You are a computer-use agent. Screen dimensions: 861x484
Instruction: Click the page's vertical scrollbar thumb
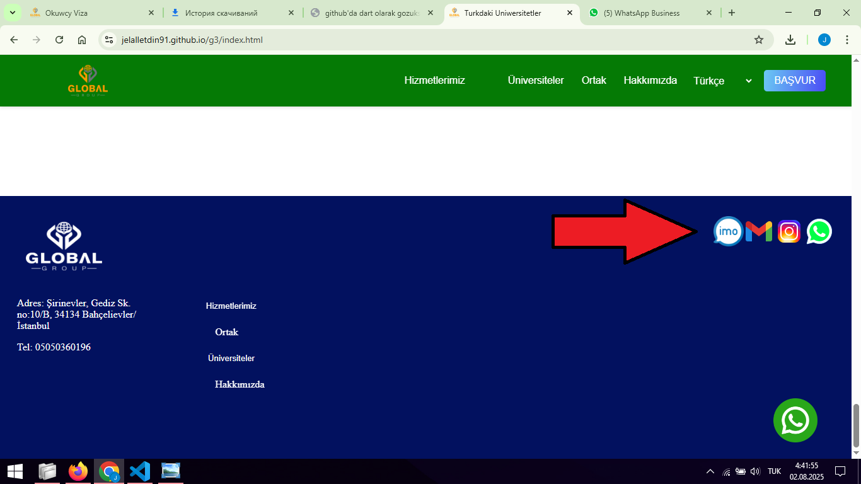point(856,424)
